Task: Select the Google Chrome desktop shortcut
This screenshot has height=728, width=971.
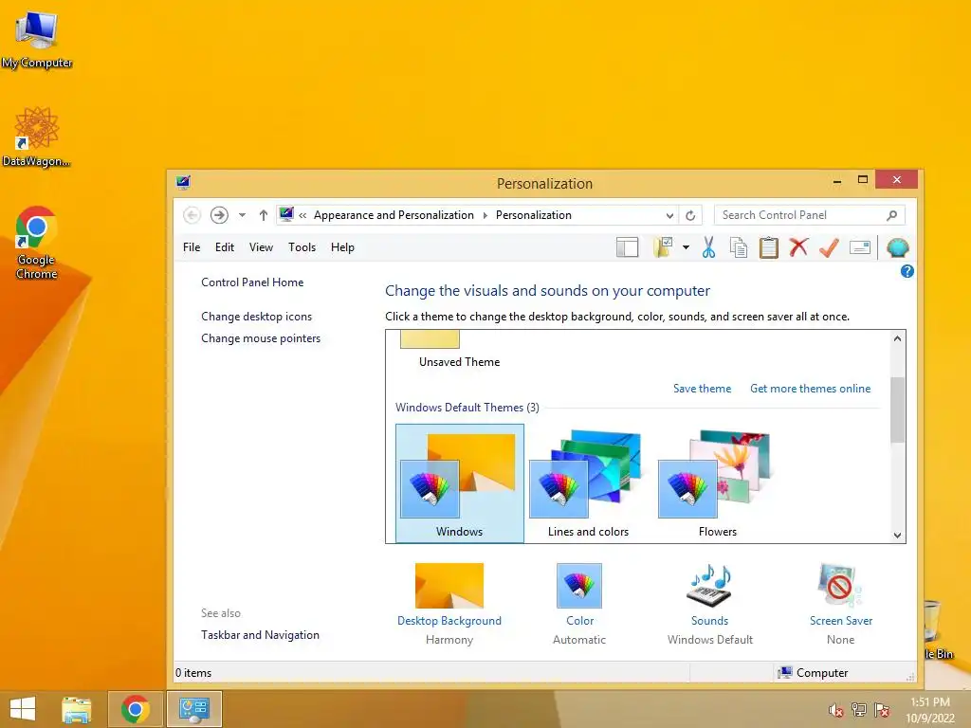Action: click(x=37, y=243)
